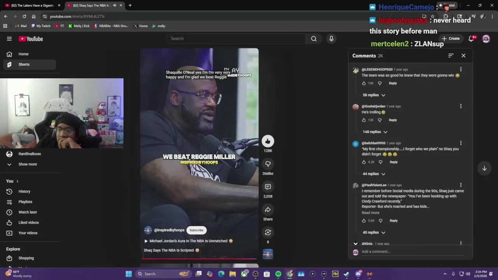Image resolution: width=498 pixels, height=280 pixels.
Task: Expand Show more subscriptions
Action: point(30,164)
